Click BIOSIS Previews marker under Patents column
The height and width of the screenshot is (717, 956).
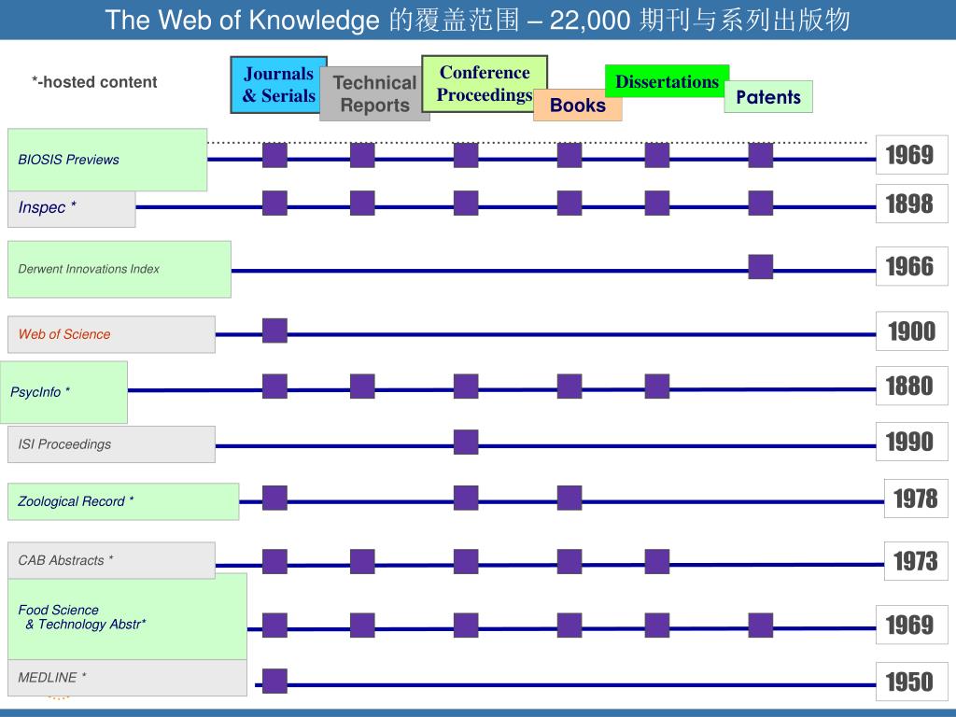click(x=760, y=156)
